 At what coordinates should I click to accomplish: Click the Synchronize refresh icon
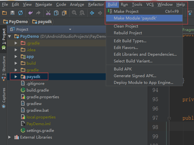pyautogui.click(x=20, y=13)
